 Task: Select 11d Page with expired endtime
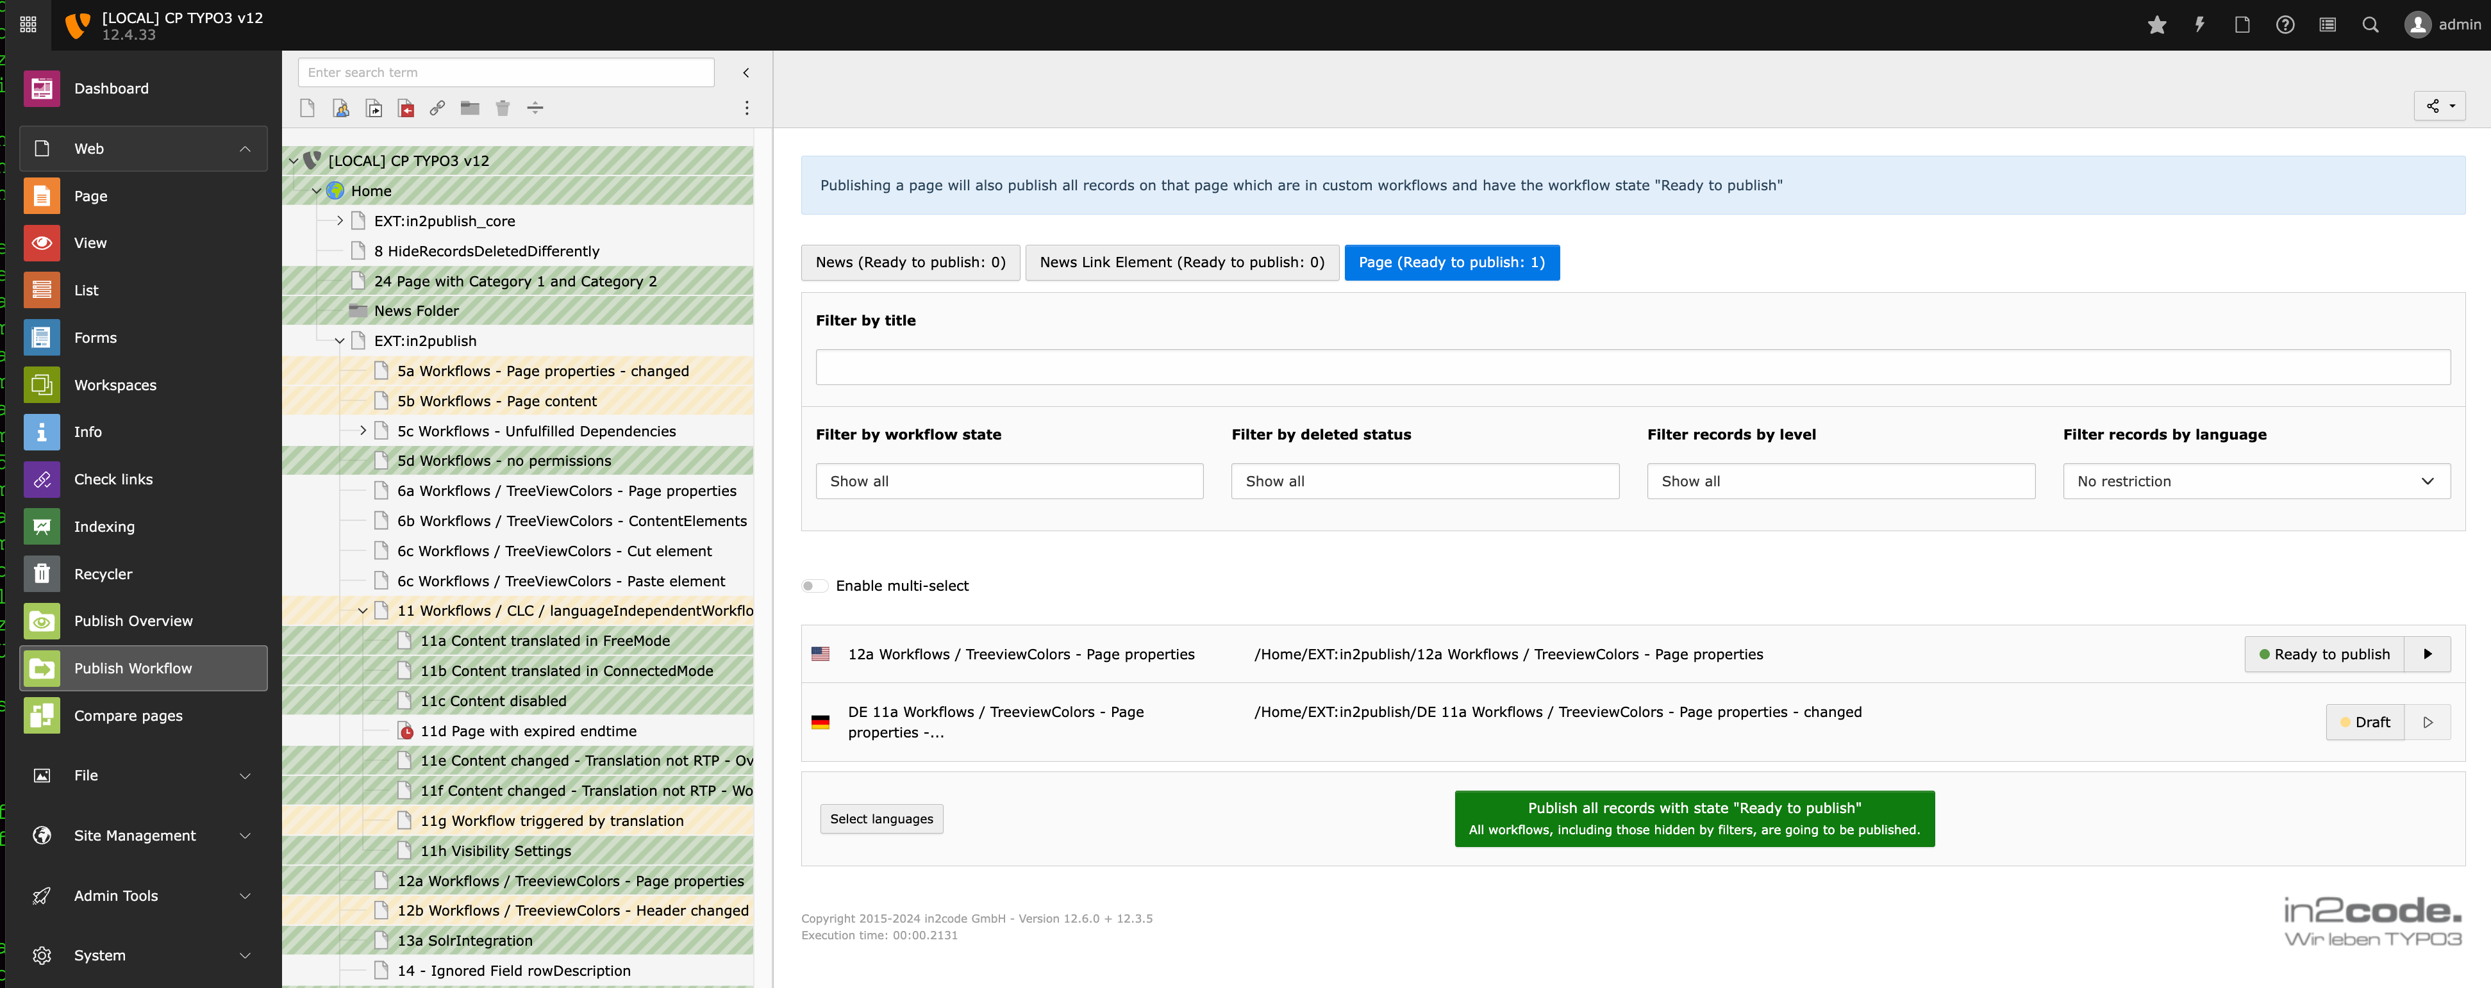pos(528,732)
